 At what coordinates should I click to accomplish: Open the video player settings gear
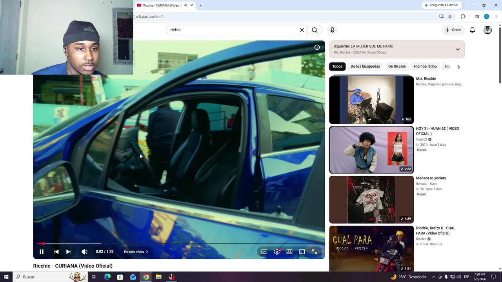coord(277,252)
